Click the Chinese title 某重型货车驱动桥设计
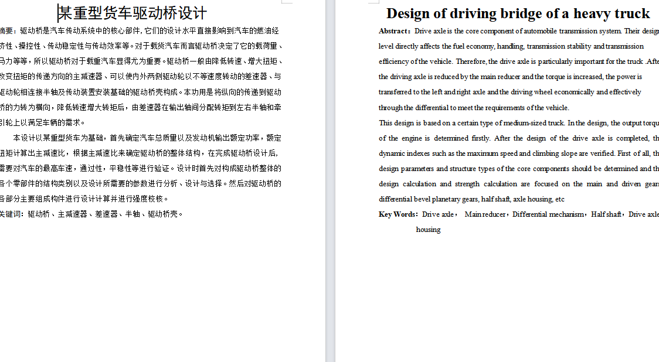The height and width of the screenshot is (362, 659). coord(132,12)
